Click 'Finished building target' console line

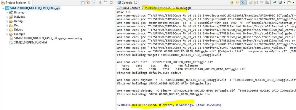(169, 55)
